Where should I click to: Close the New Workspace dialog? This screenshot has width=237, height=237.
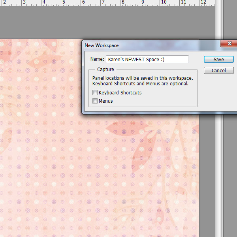229,44
